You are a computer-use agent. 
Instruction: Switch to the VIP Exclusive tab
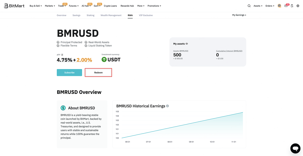[x=146, y=15]
